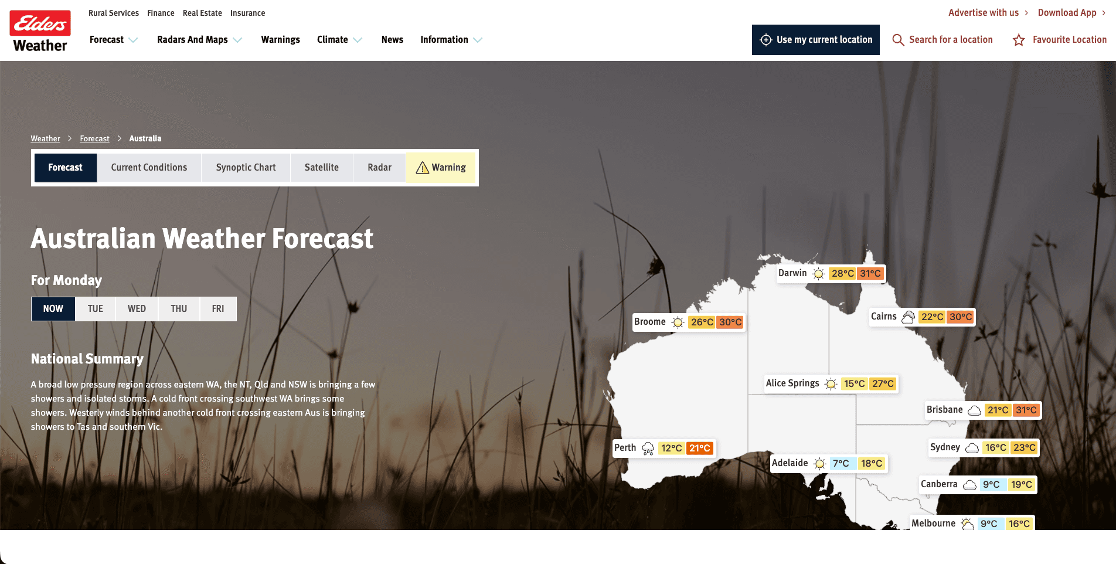Screen dimensions: 1116x564
Task: Switch to Radar tab
Action: (x=379, y=168)
